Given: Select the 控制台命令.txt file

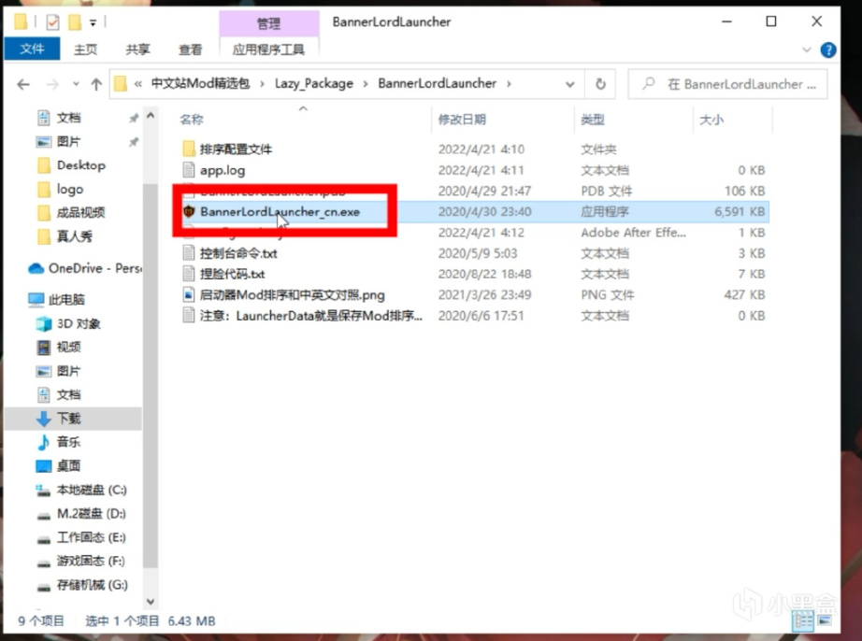Looking at the screenshot, I should click(x=238, y=253).
